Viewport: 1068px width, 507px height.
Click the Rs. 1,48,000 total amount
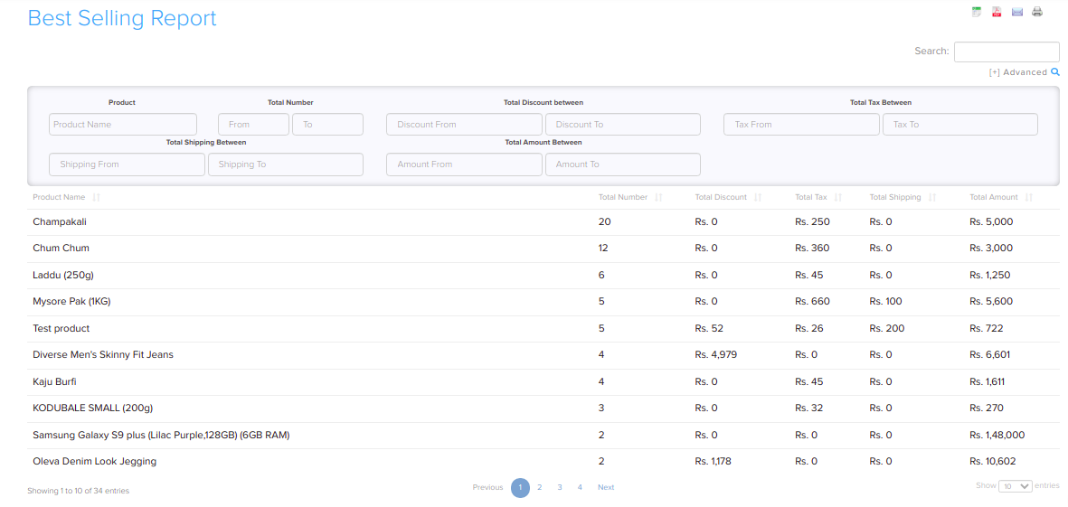coord(997,435)
